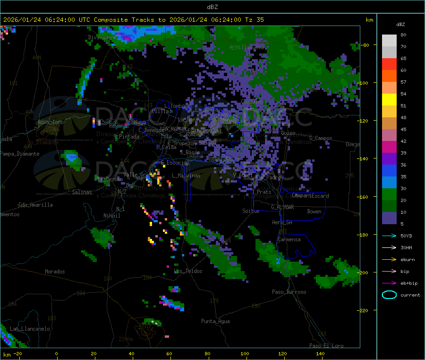Screen dimensions: 425x360
Task: Click the 'Lag.Llancanelo' map label
Action: [30, 329]
